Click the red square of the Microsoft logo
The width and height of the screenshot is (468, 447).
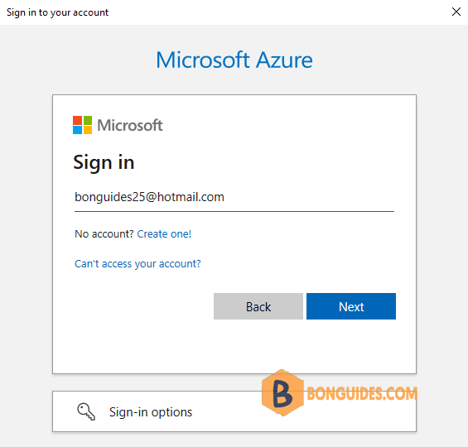tap(77, 120)
